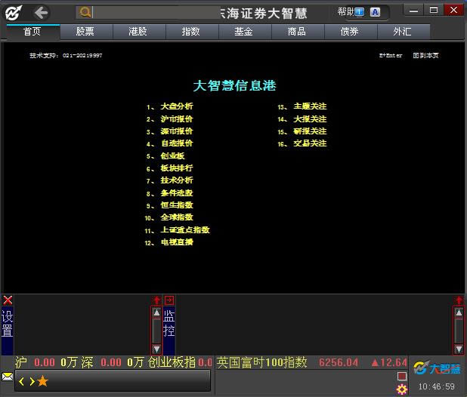
Task: Open 自选报价 menu entry
Action: coord(177,143)
